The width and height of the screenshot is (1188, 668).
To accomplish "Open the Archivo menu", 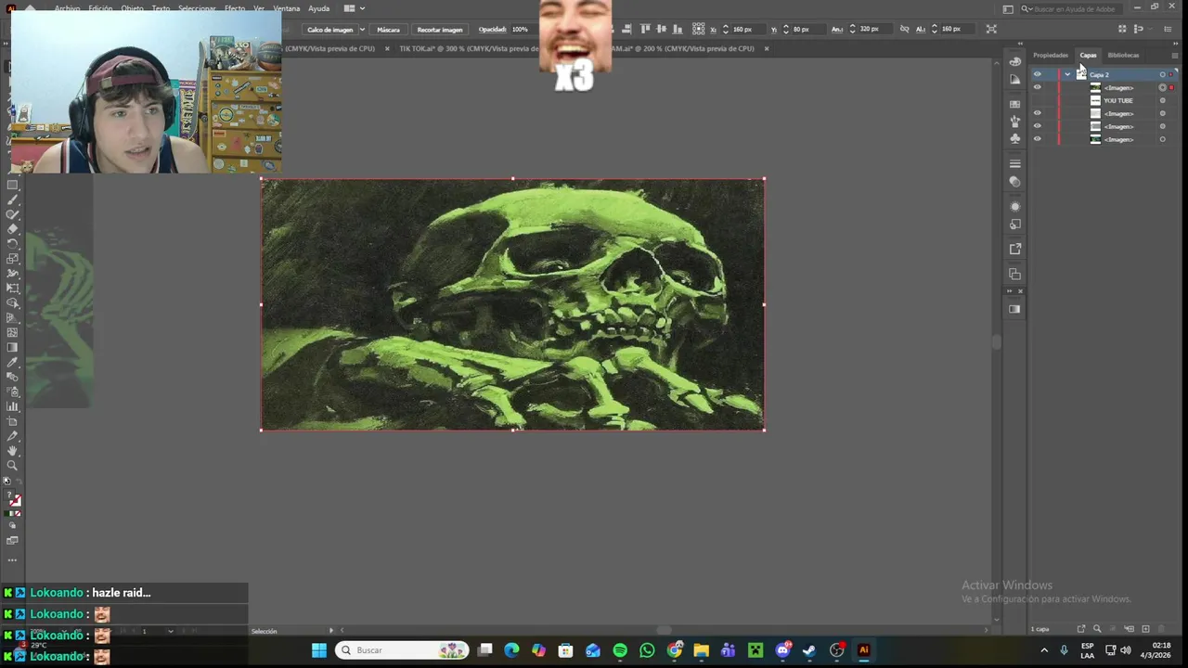I will coord(67,8).
